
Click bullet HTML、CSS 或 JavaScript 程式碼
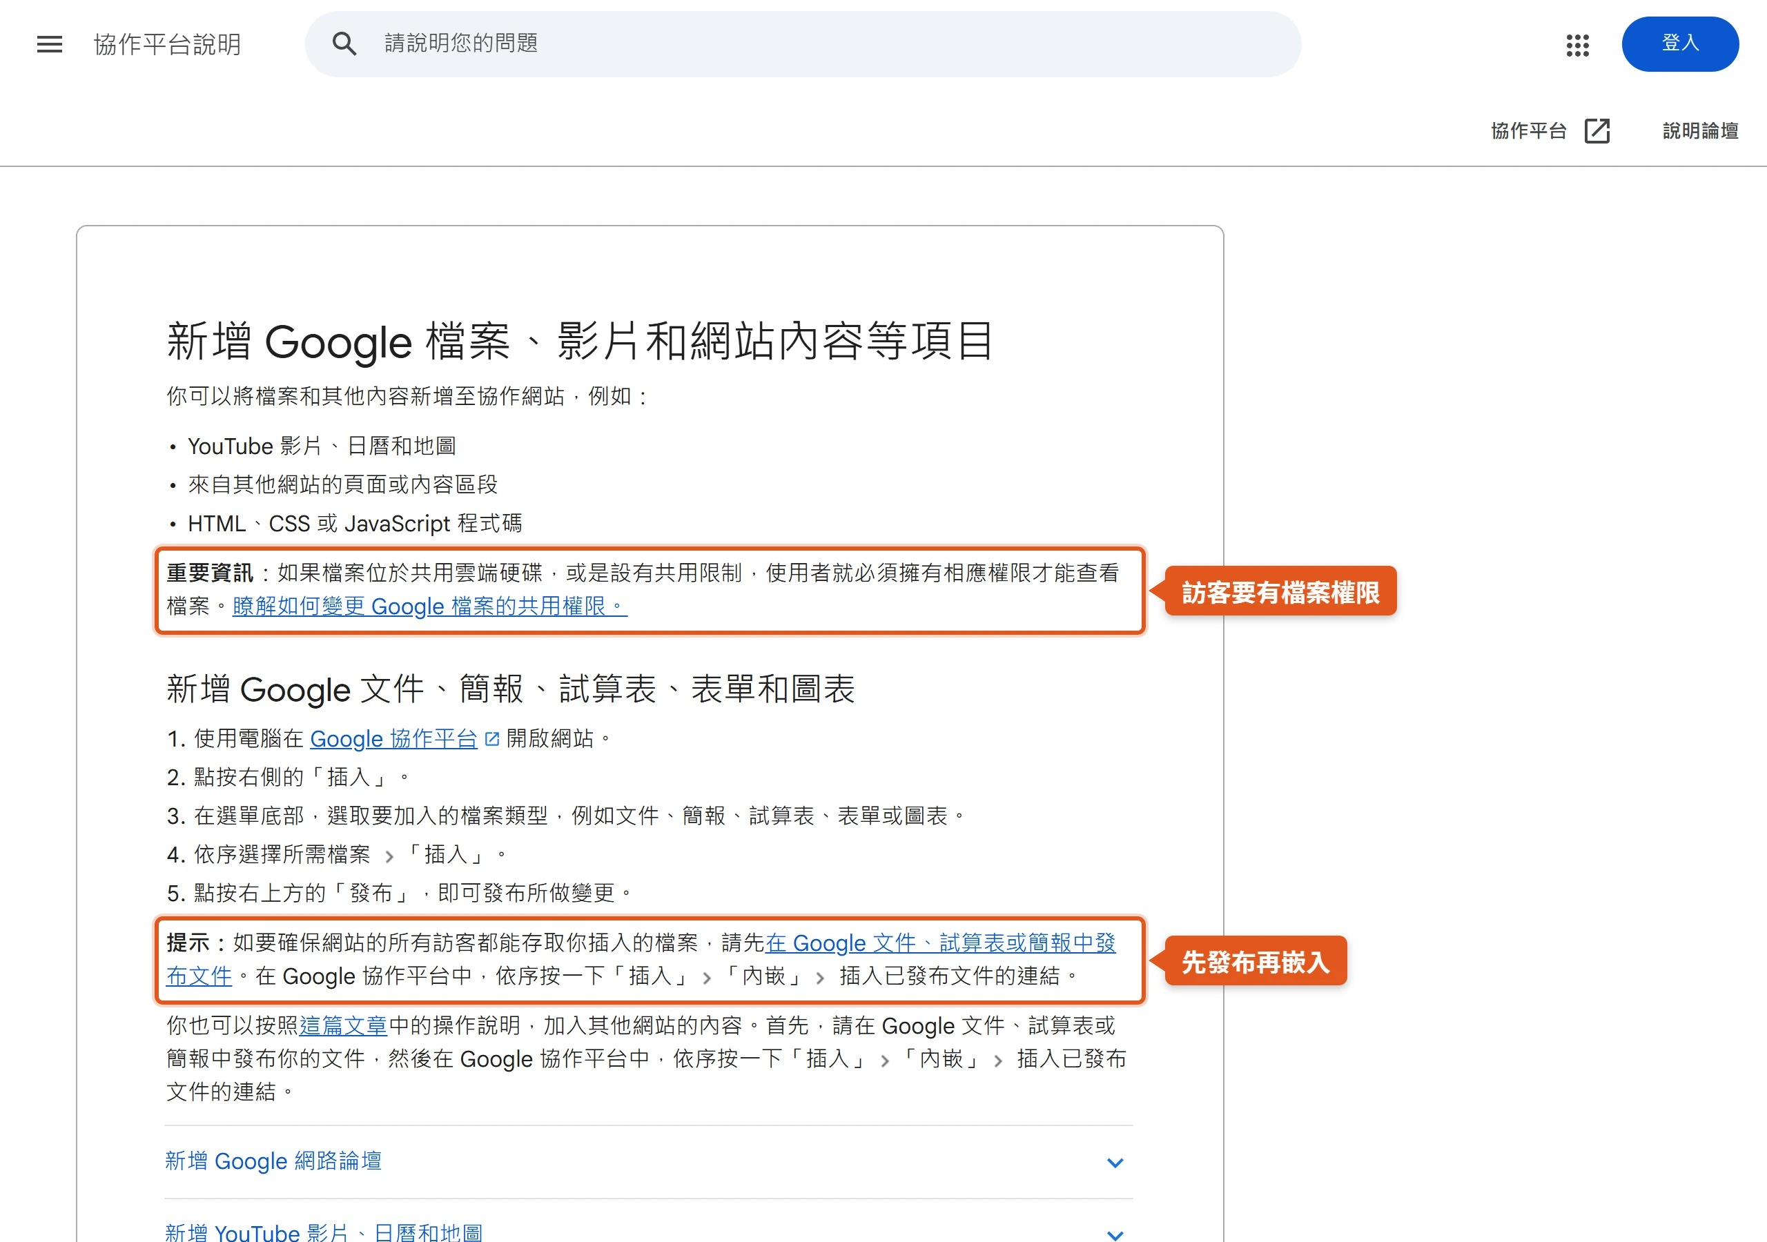[x=355, y=523]
